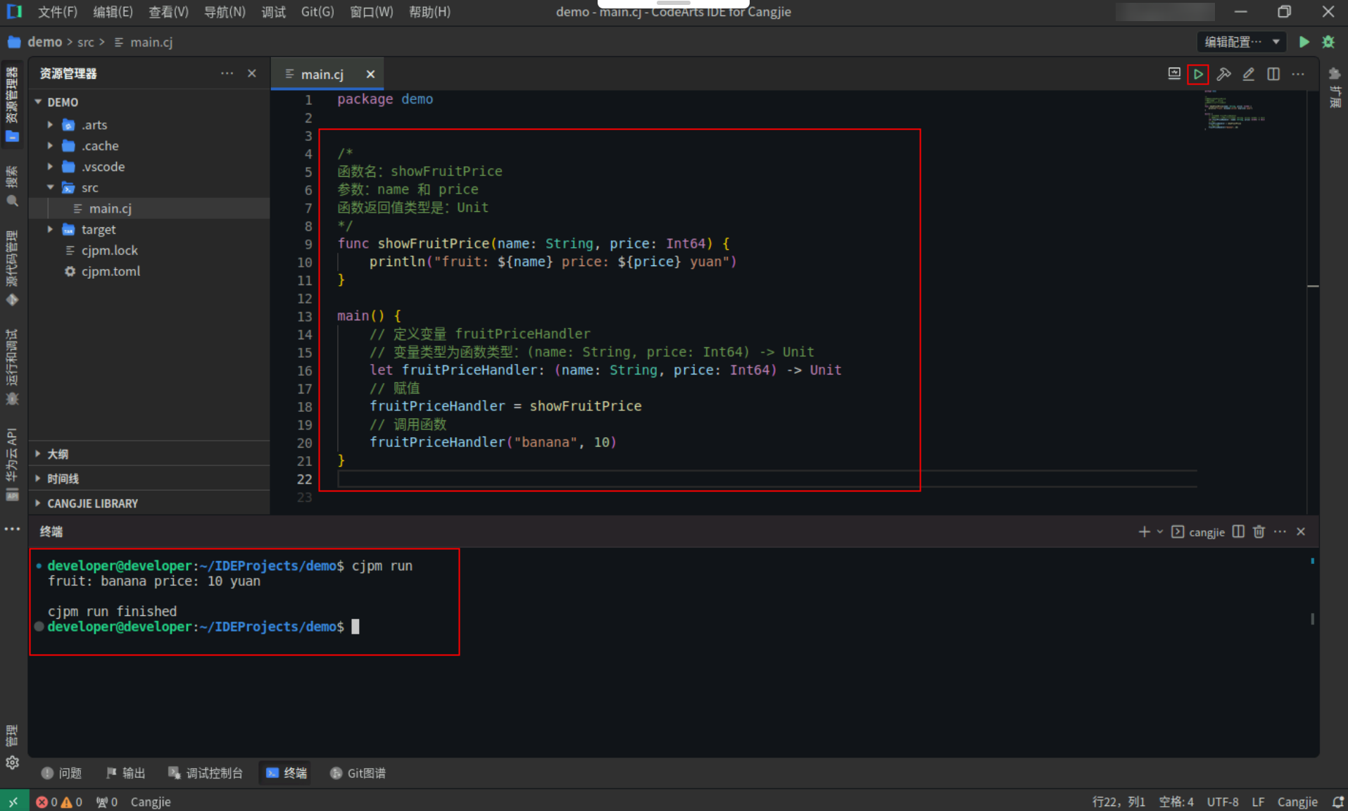1348x811 pixels.
Task: Open the manage settings gear icon
Action: click(x=12, y=762)
